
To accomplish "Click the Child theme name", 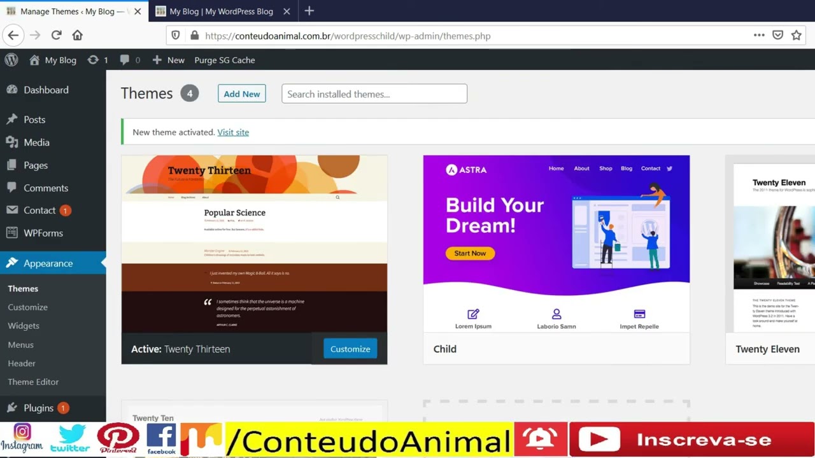I will (444, 349).
